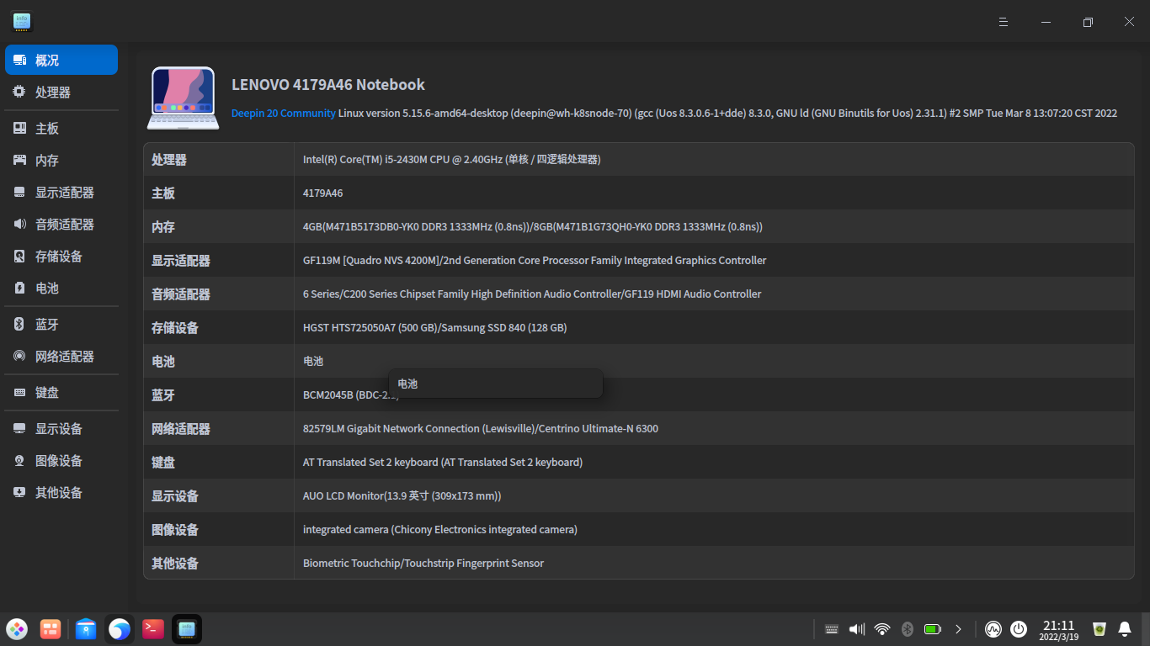This screenshot has width=1150, height=646.
Task: Select 图像设备 image device entry
Action: 58,461
